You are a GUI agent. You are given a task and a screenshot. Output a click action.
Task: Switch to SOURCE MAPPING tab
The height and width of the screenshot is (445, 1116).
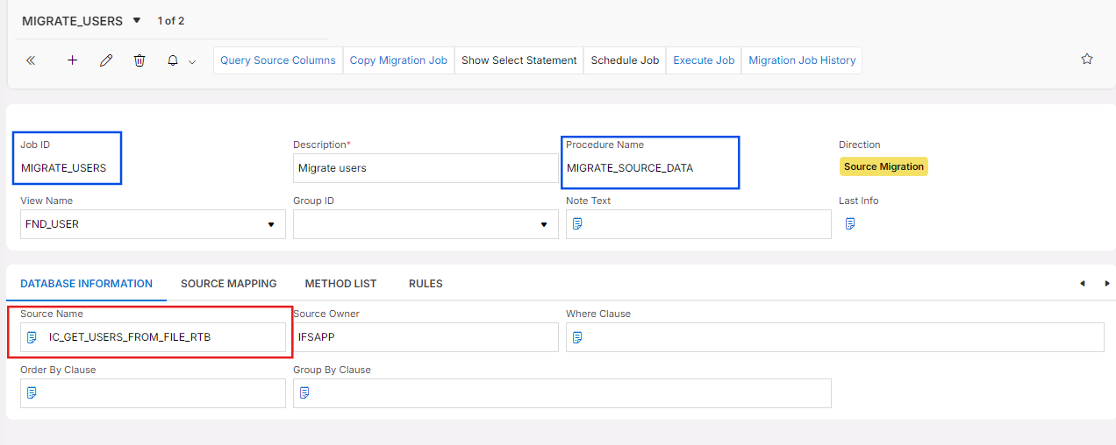coord(229,284)
